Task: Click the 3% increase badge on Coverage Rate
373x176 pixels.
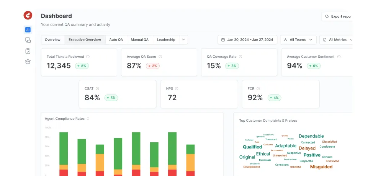Action: coord(232,66)
